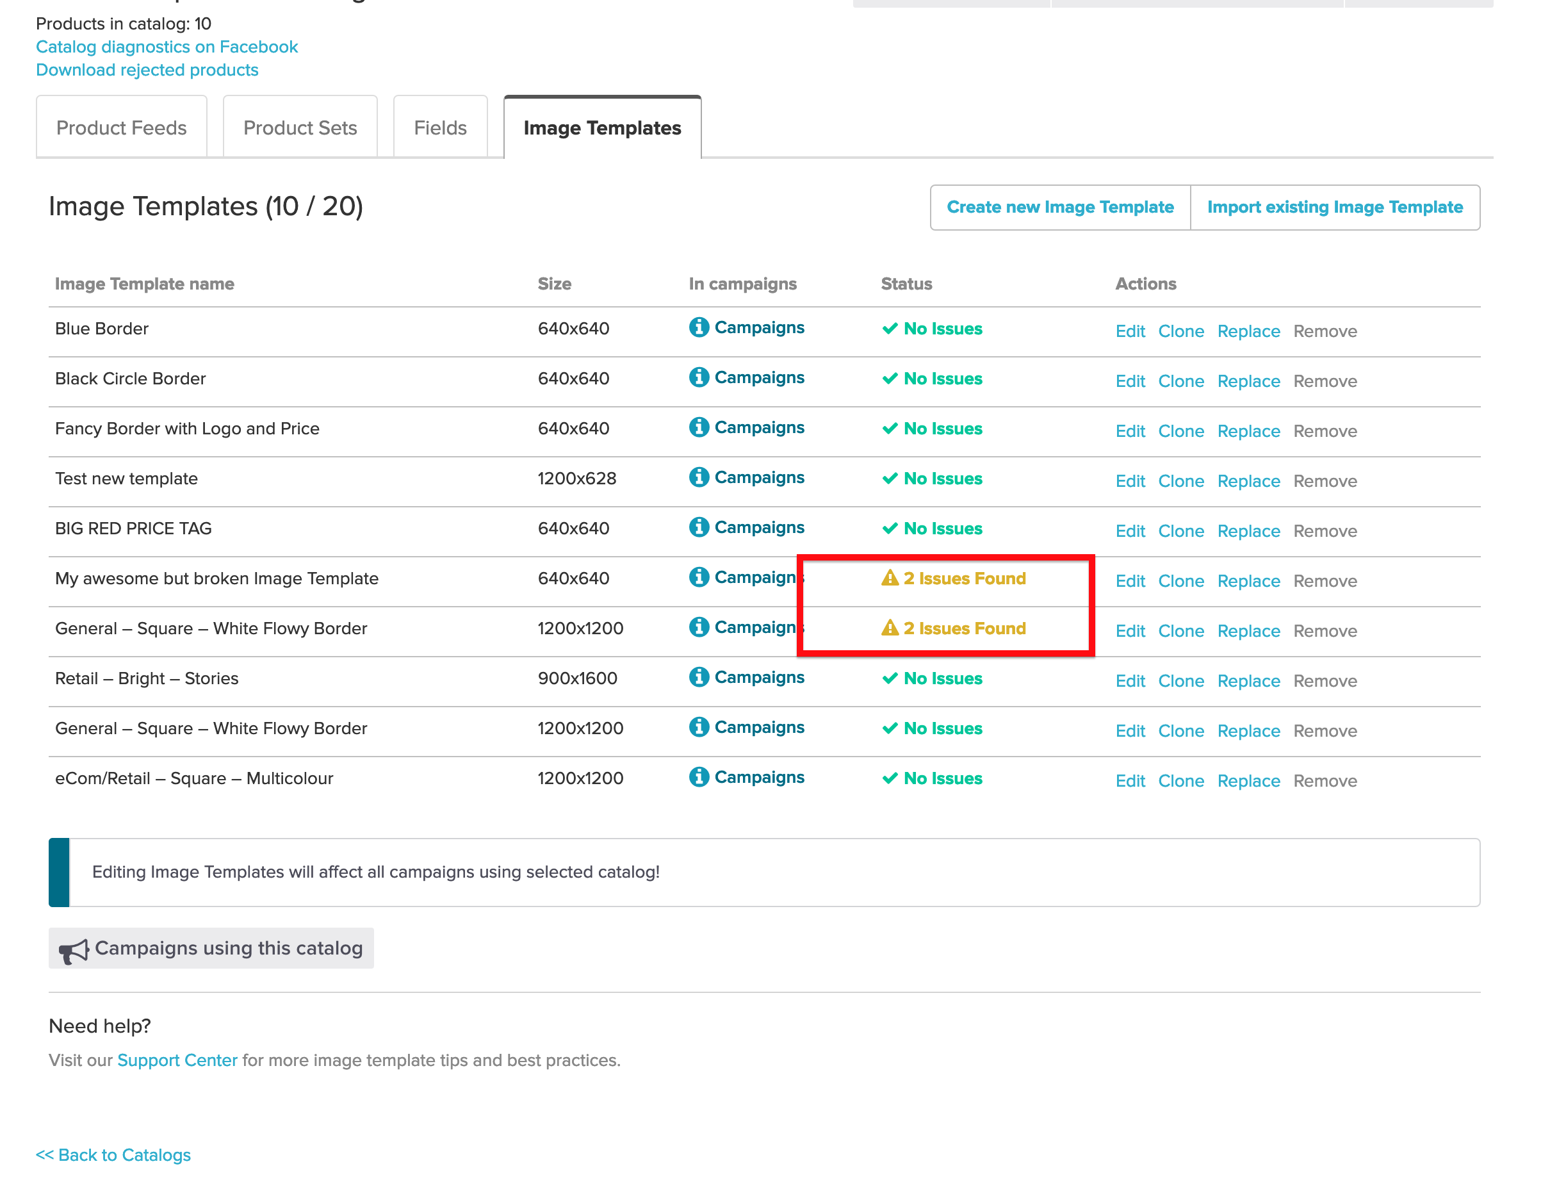Edit My awesome but broken Image Template
The height and width of the screenshot is (1189, 1550).
click(1130, 581)
